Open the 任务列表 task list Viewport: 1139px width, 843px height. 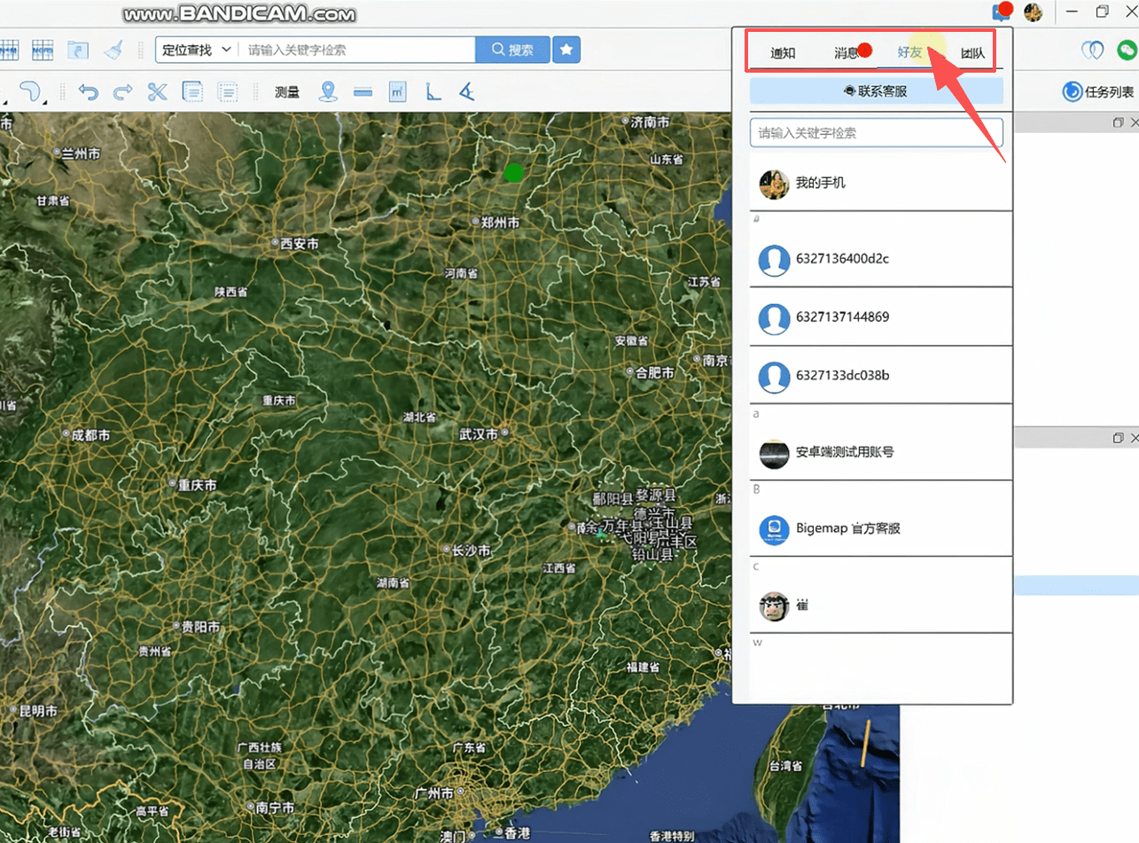pos(1098,91)
